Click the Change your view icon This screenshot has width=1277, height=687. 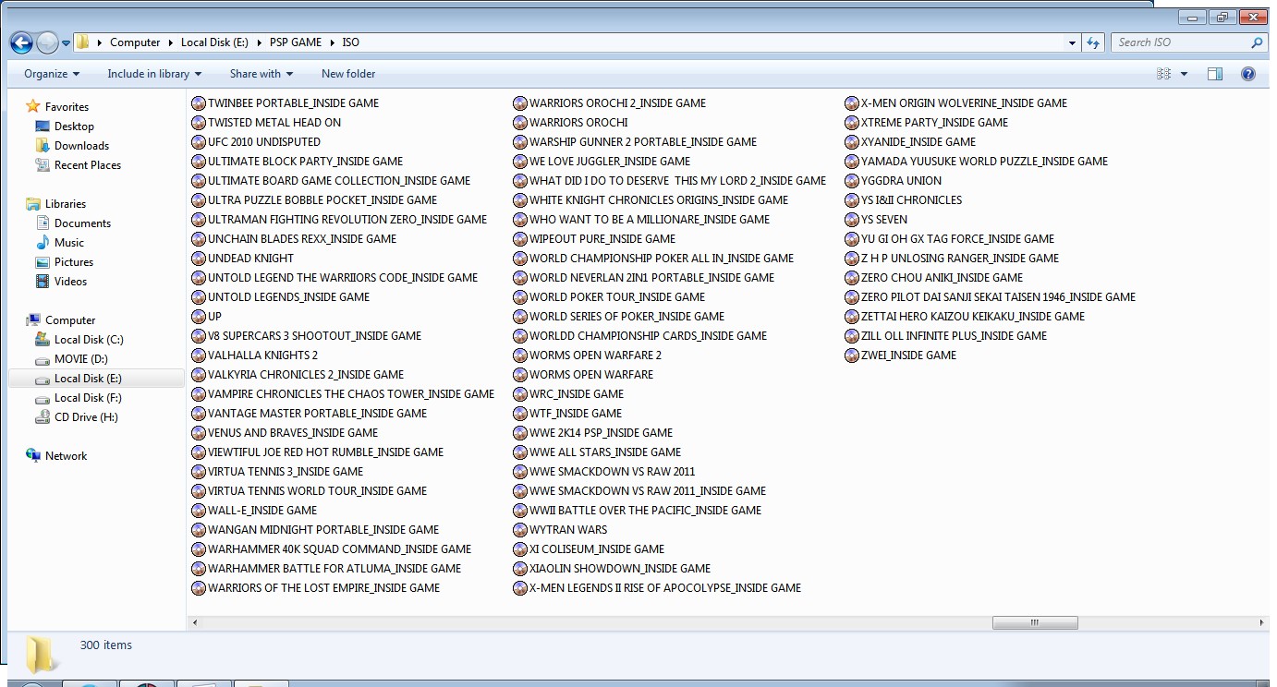pos(1163,74)
